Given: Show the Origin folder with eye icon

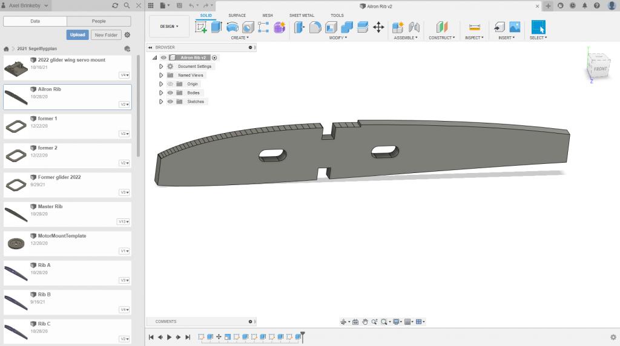Looking at the screenshot, I should coord(170,84).
